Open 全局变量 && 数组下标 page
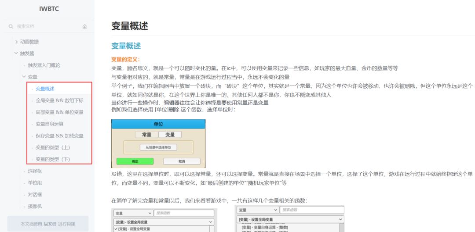475x232 pixels. 59,100
